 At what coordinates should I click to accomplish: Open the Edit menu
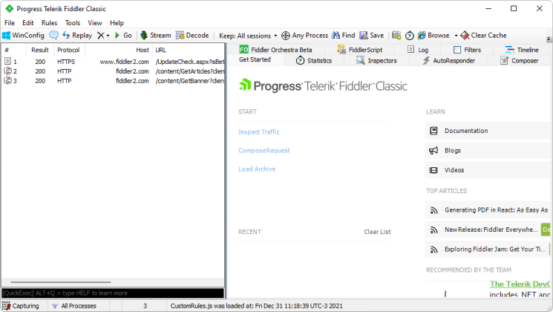[28, 22]
